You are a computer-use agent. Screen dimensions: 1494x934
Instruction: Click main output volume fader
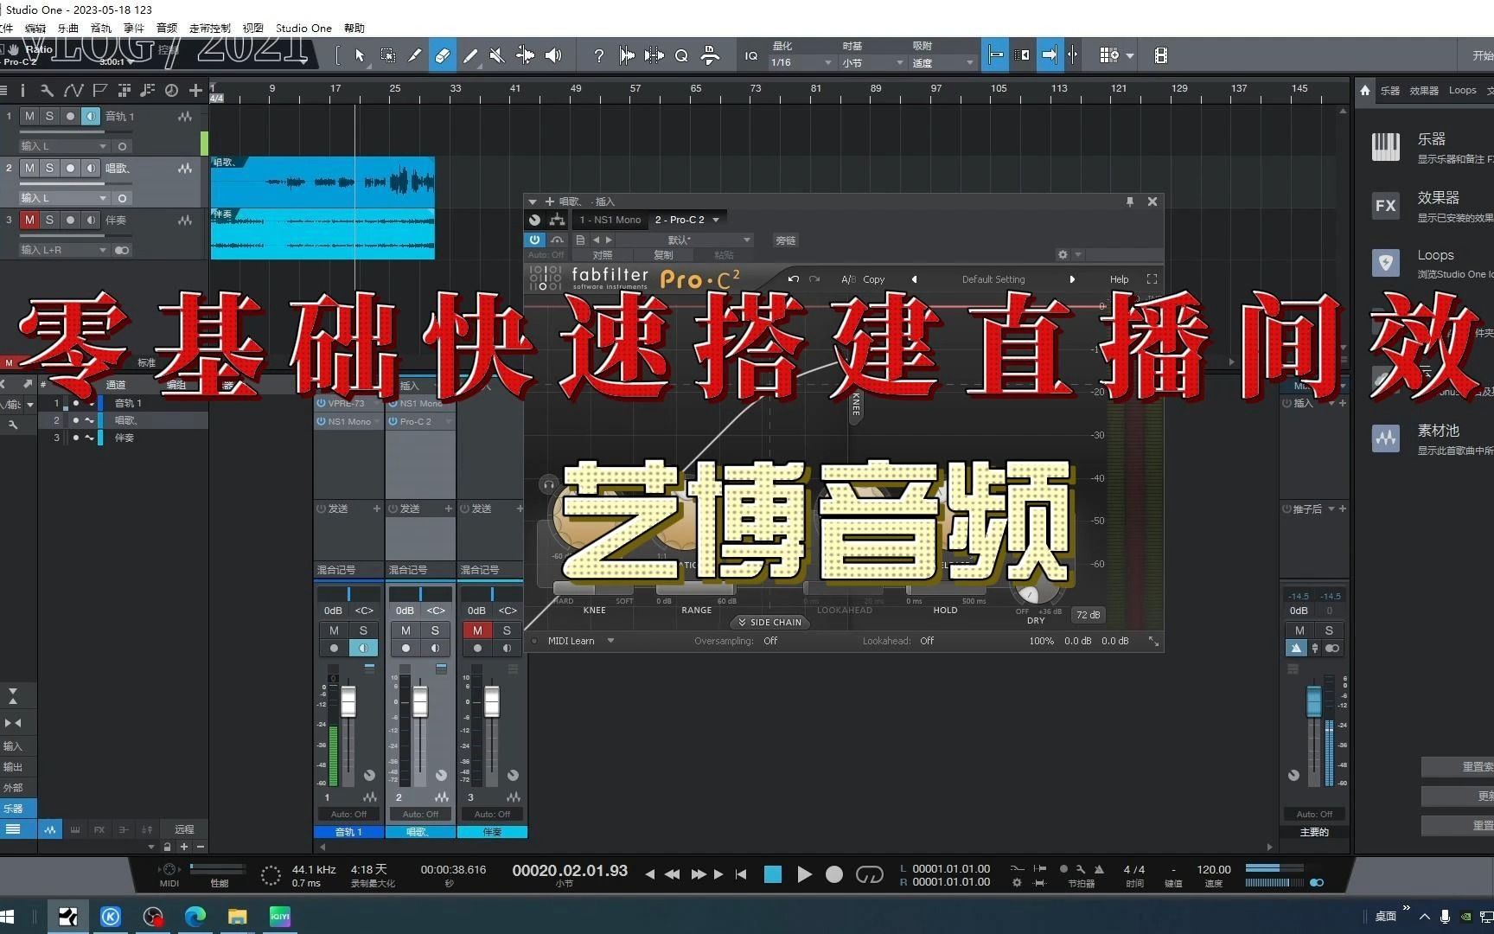click(x=1313, y=701)
